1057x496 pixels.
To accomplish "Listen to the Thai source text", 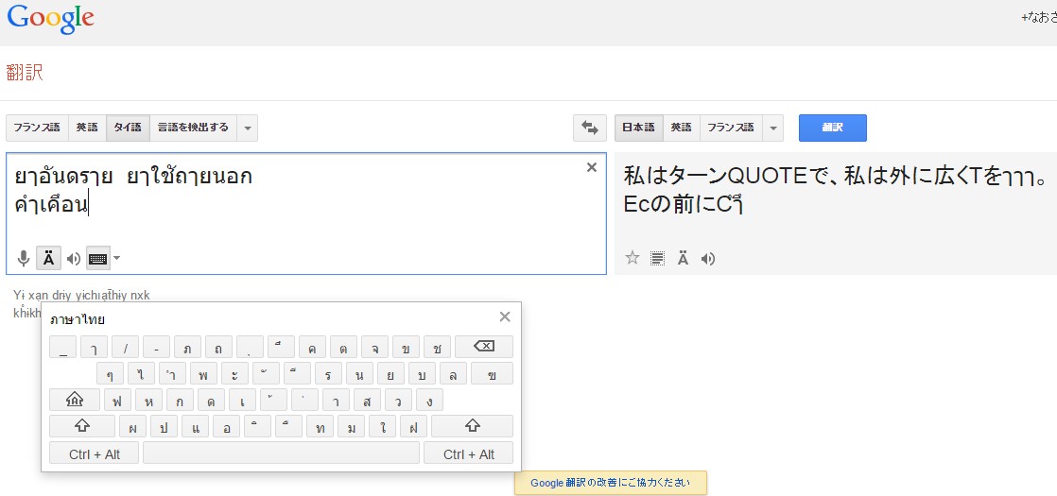I will click(74, 258).
